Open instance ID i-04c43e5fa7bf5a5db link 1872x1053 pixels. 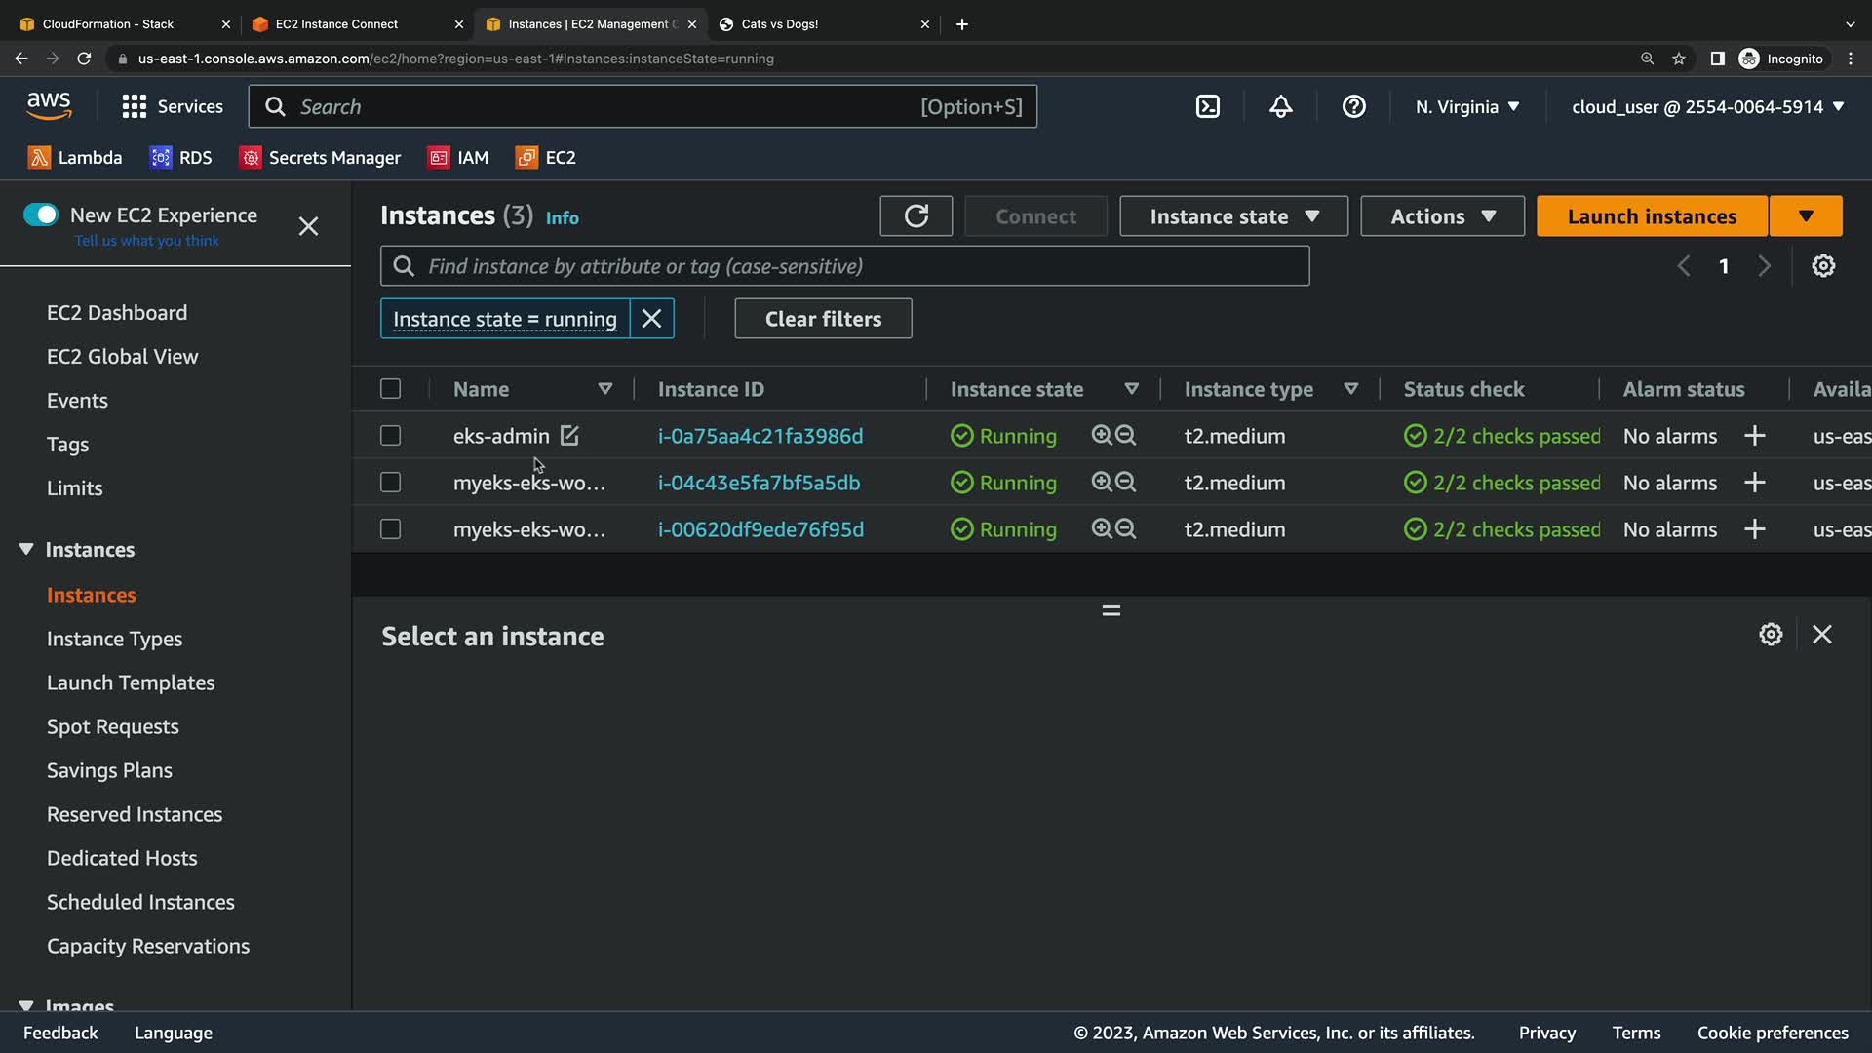[x=759, y=483]
